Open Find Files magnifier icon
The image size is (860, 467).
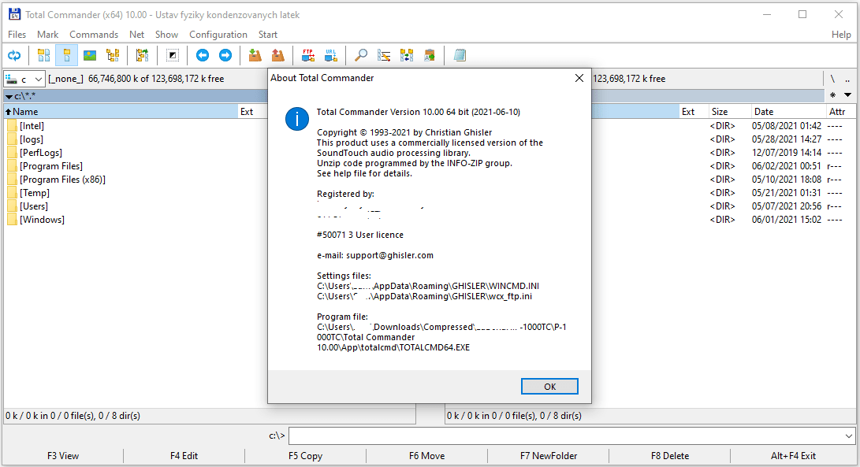click(x=360, y=55)
